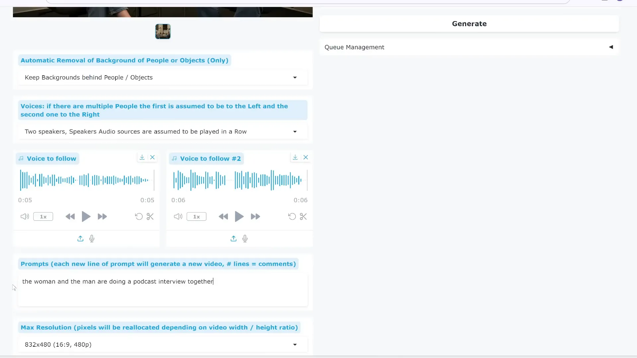Fast-forward Voice to follow #2 audio
The width and height of the screenshot is (637, 358).
pyautogui.click(x=255, y=217)
